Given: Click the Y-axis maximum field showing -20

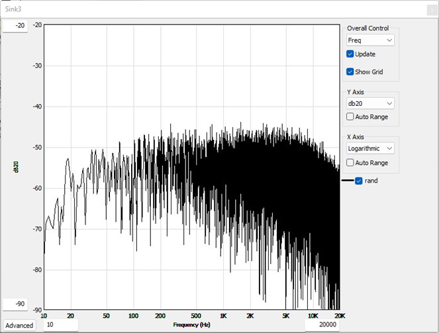Looking at the screenshot, I should coord(15,26).
